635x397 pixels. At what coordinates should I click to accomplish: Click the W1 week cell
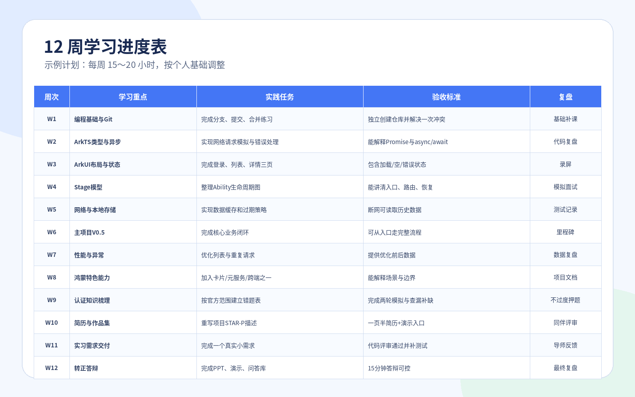pos(52,119)
